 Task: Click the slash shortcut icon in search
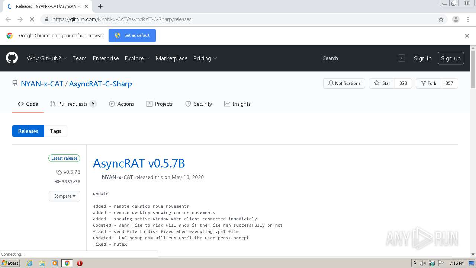[401, 58]
